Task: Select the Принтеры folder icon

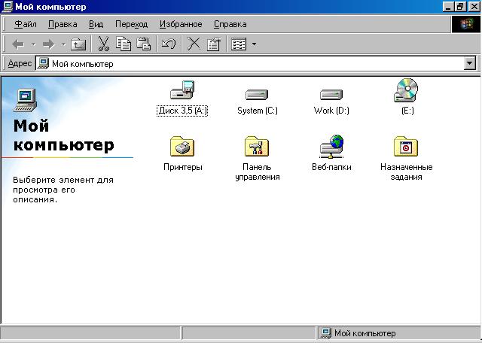Action: click(x=182, y=146)
